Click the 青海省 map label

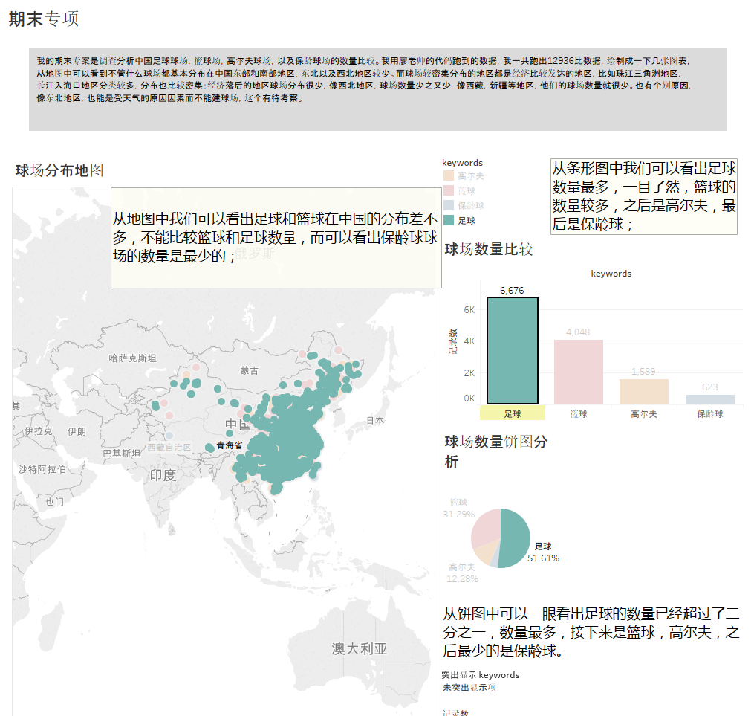(x=230, y=445)
